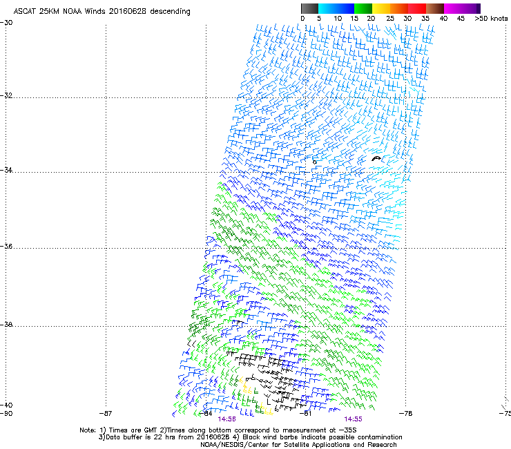Click the 'Data buffer is 22 hrs' note
The width and height of the screenshot is (511, 449).
click(x=250, y=437)
